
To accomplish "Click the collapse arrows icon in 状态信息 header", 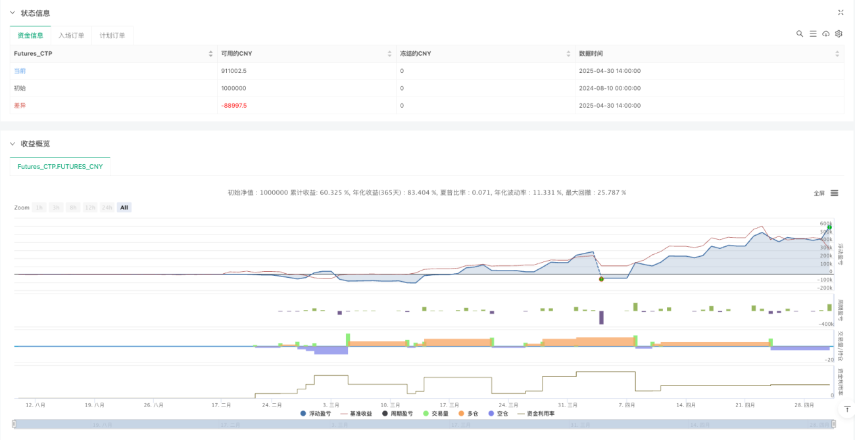I will (x=841, y=12).
